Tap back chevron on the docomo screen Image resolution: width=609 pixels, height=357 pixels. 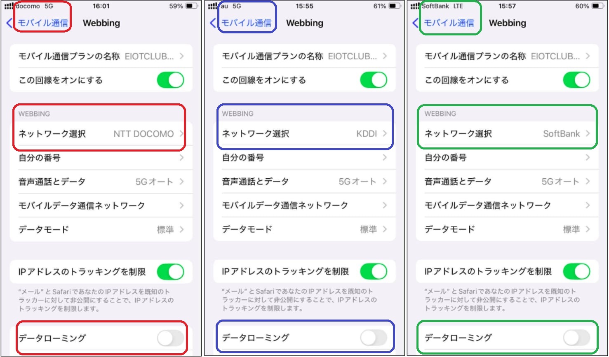[x=9, y=23]
